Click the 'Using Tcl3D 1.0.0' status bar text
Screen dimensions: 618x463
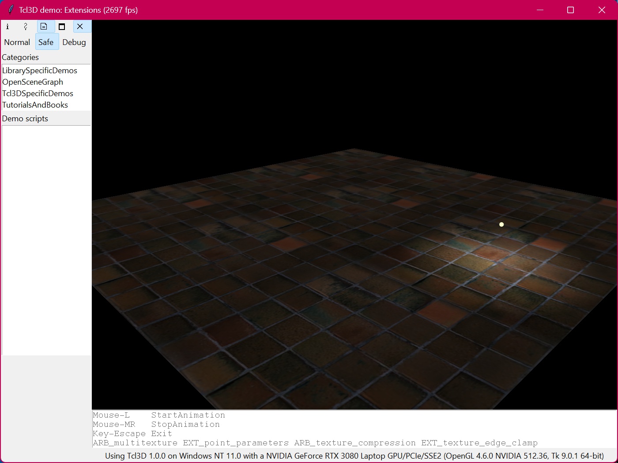point(354,456)
